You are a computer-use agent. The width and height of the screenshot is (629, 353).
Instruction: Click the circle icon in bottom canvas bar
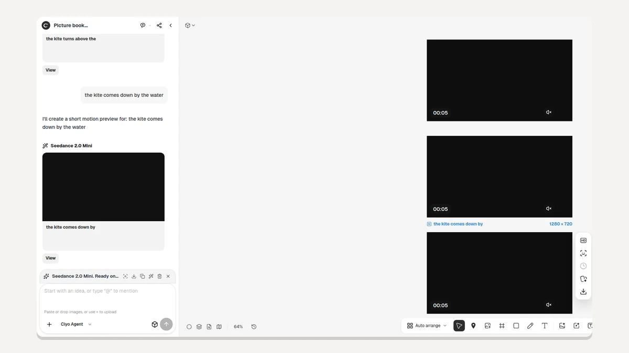pos(189,327)
